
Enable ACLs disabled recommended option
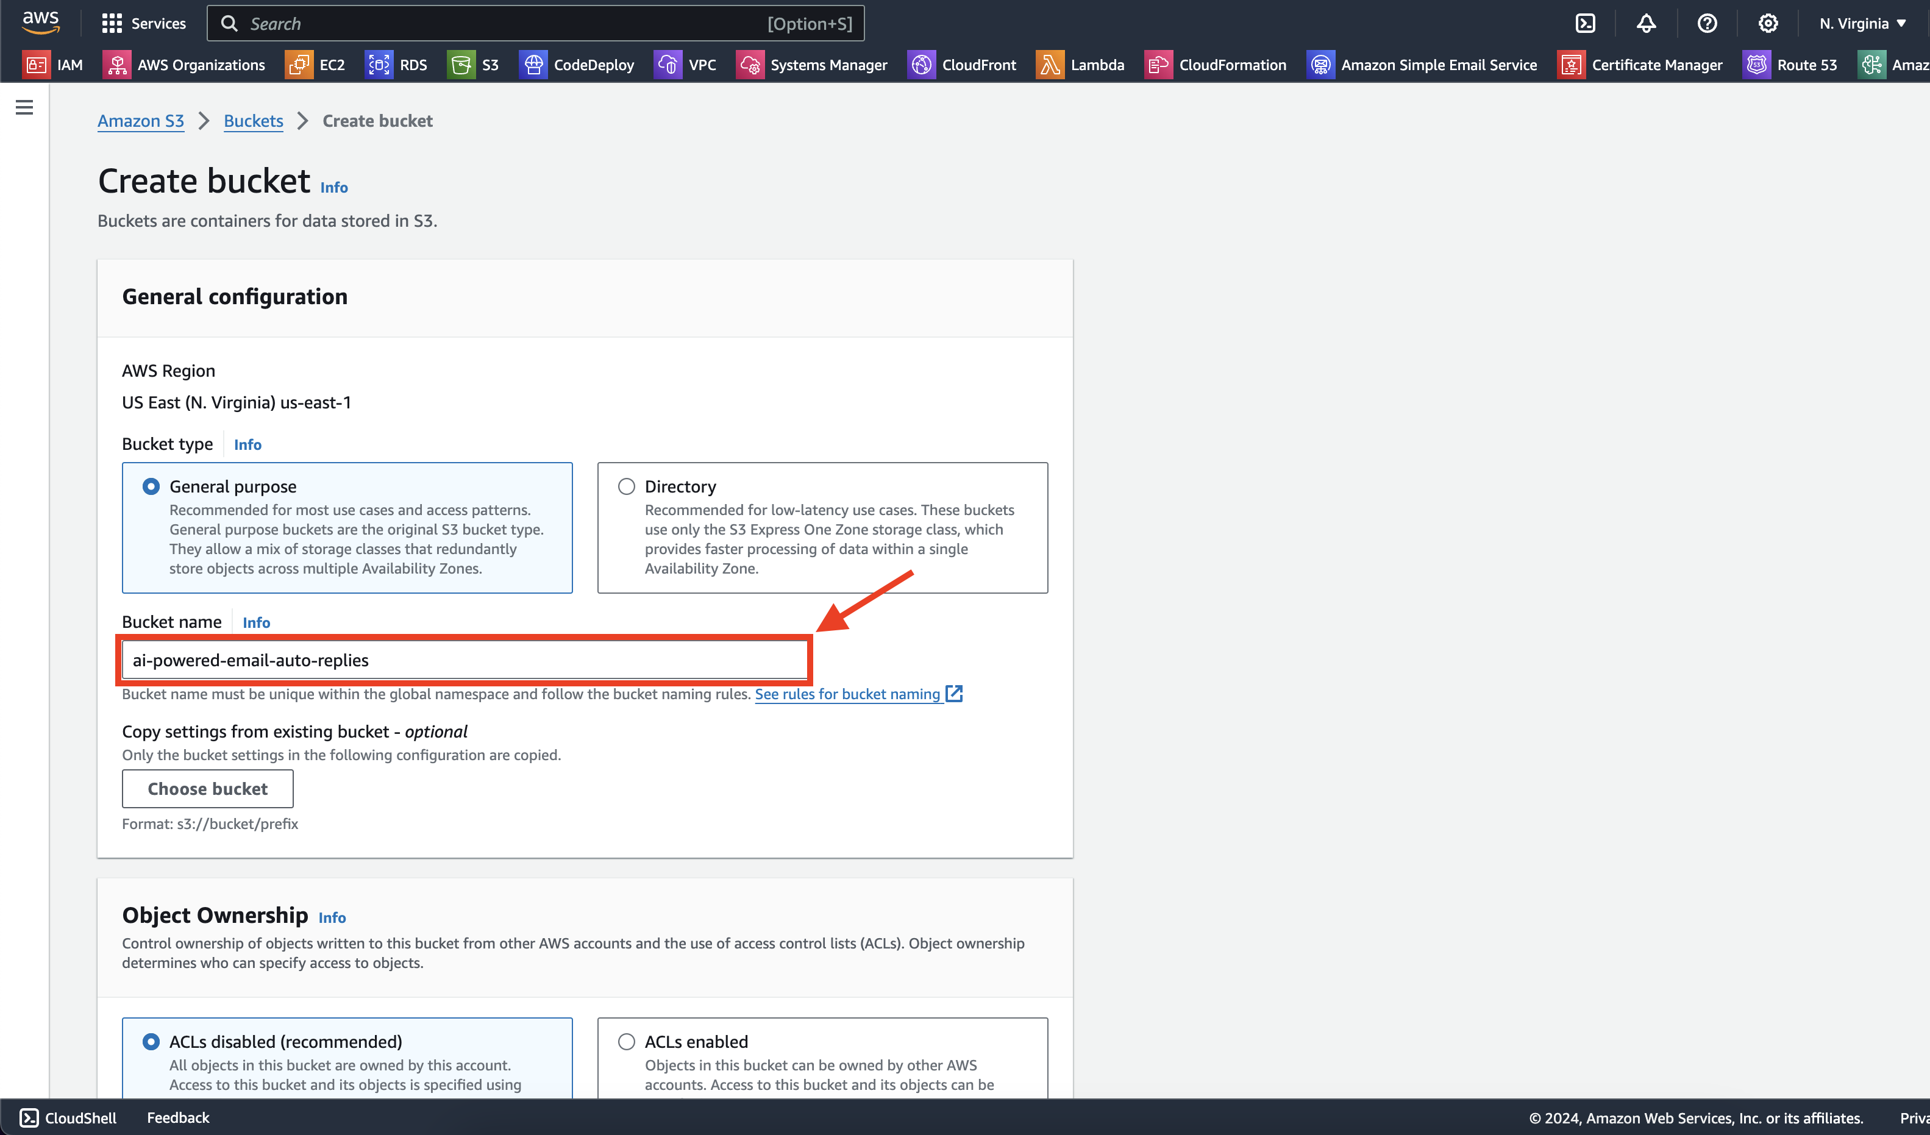coord(150,1042)
